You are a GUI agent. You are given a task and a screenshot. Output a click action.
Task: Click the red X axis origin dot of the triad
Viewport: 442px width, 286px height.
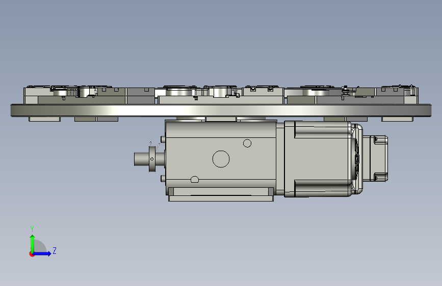(x=32, y=254)
